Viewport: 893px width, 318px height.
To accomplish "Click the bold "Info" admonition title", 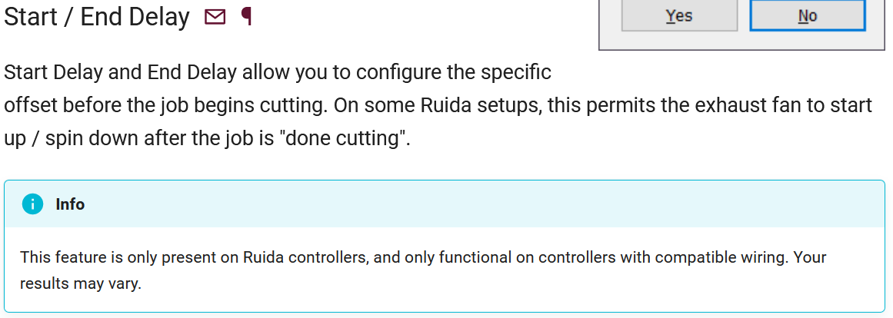I will coord(70,204).
